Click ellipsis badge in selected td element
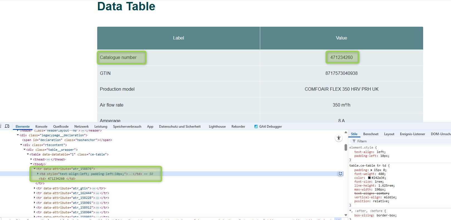The height and width of the screenshot is (220, 451). click(130, 174)
